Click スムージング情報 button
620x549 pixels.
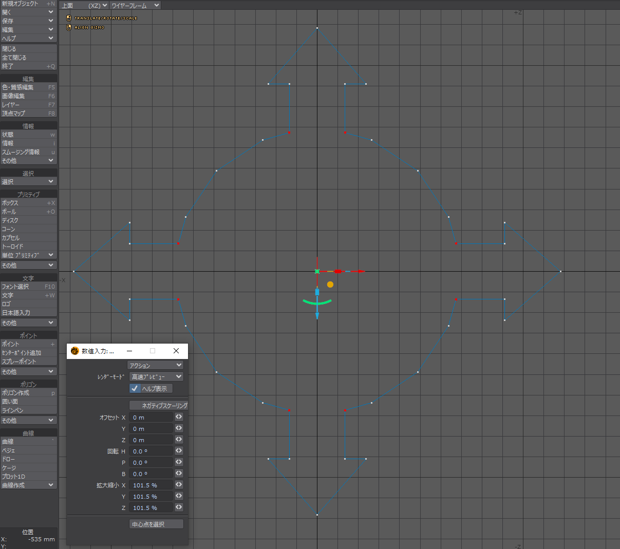tap(28, 152)
